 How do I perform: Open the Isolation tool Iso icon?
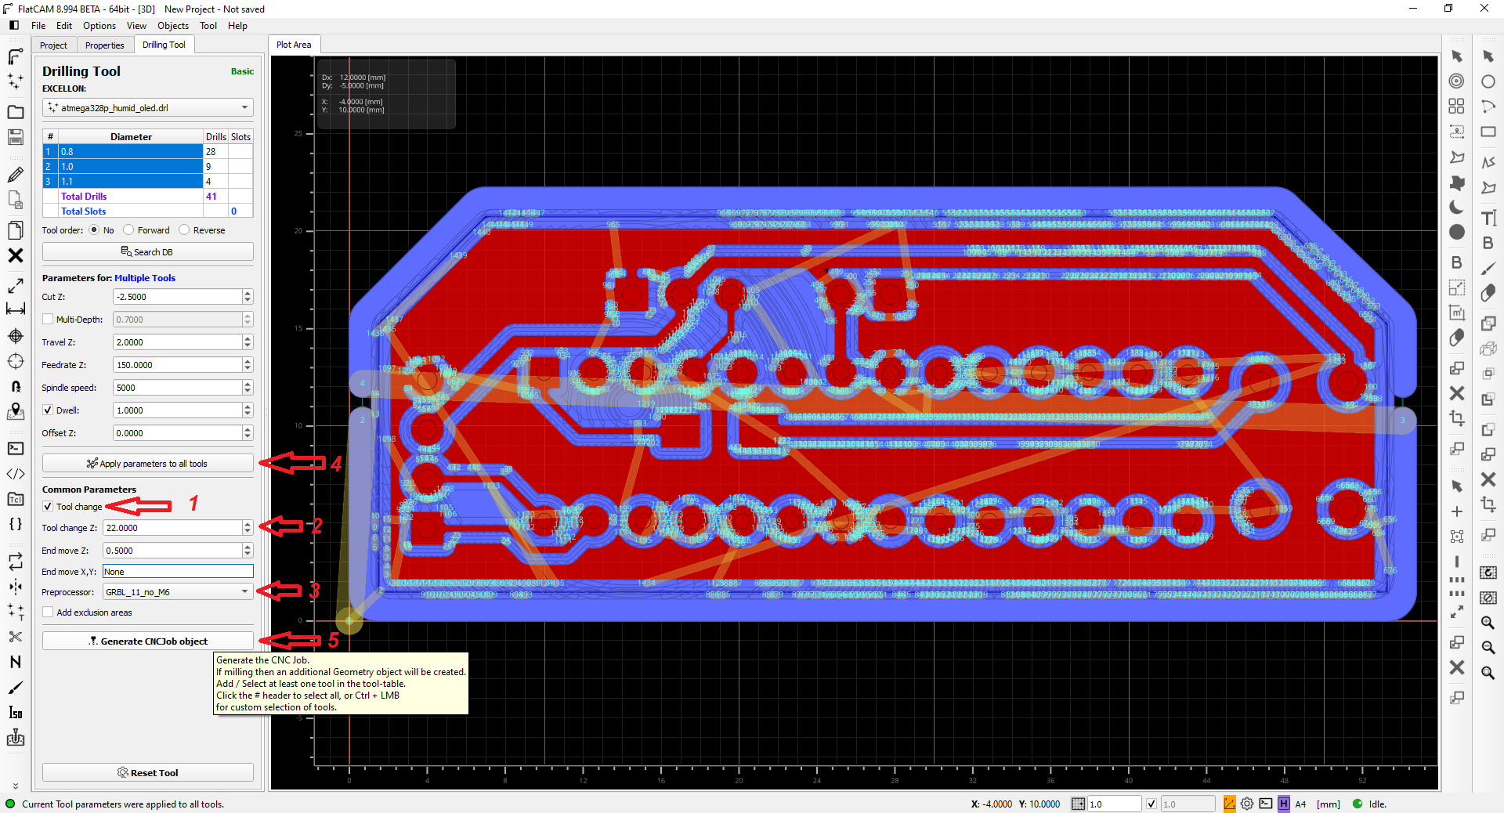tap(15, 713)
